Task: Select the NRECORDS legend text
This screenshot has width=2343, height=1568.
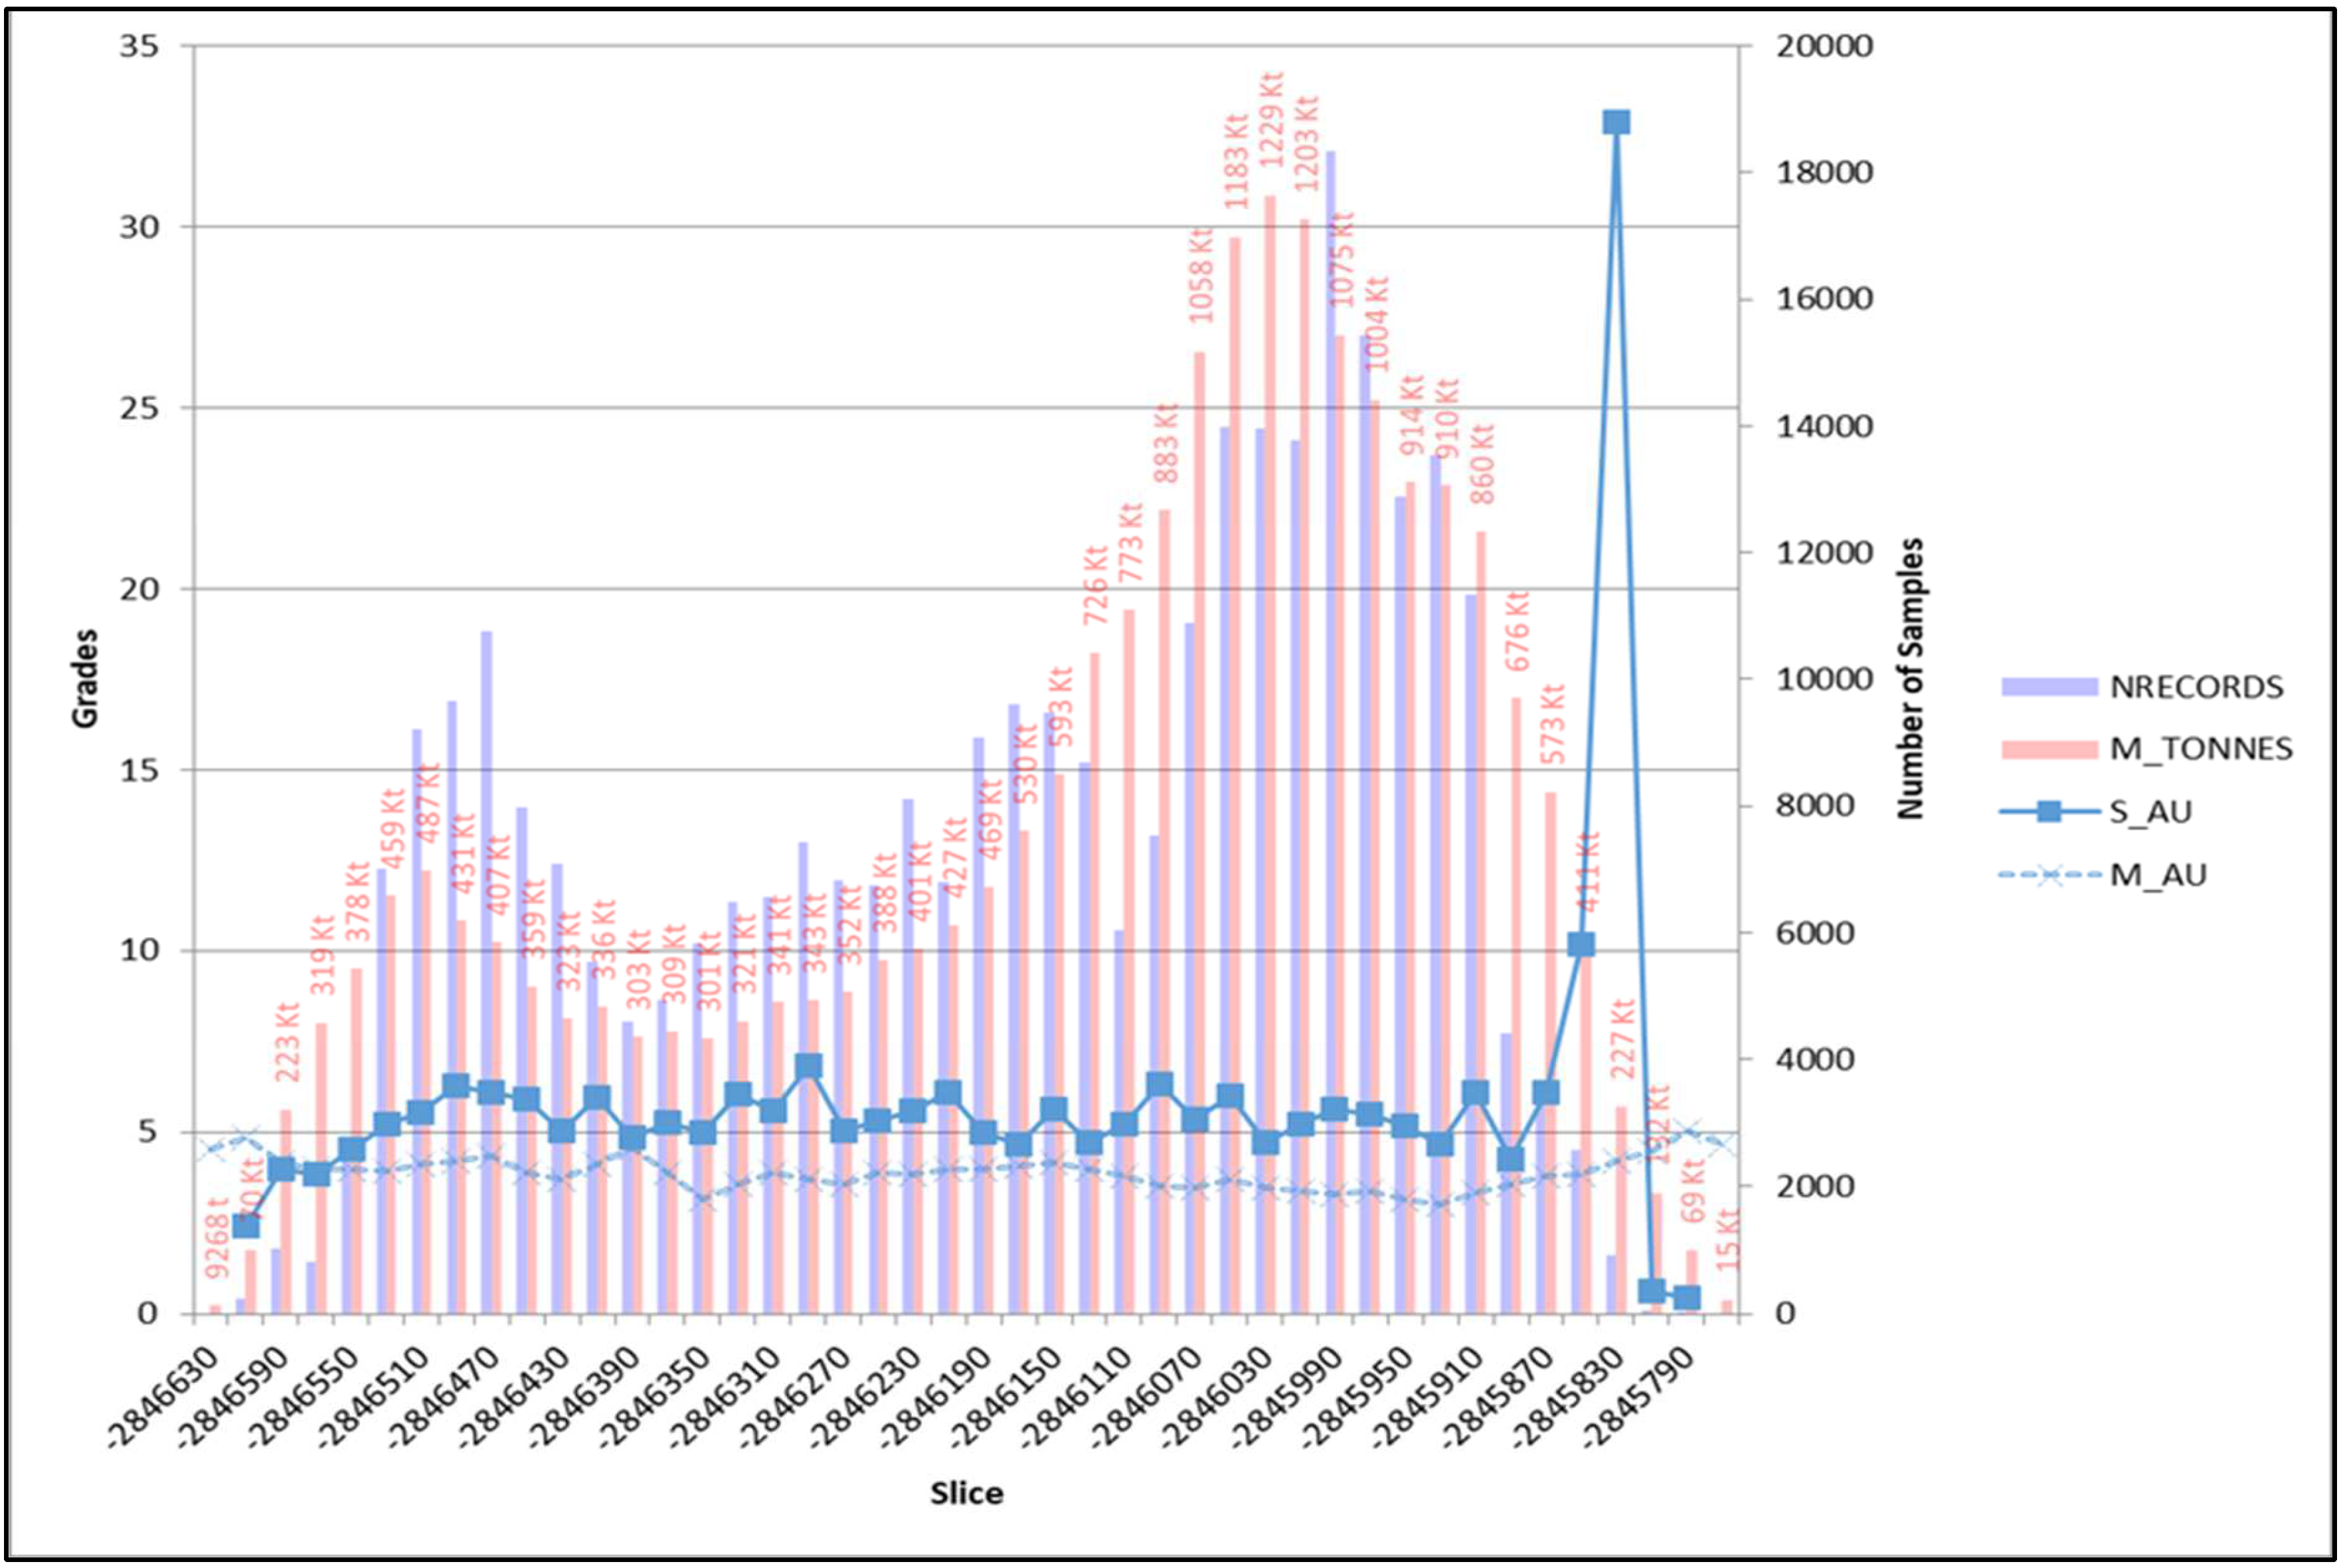Action: coord(2197,687)
